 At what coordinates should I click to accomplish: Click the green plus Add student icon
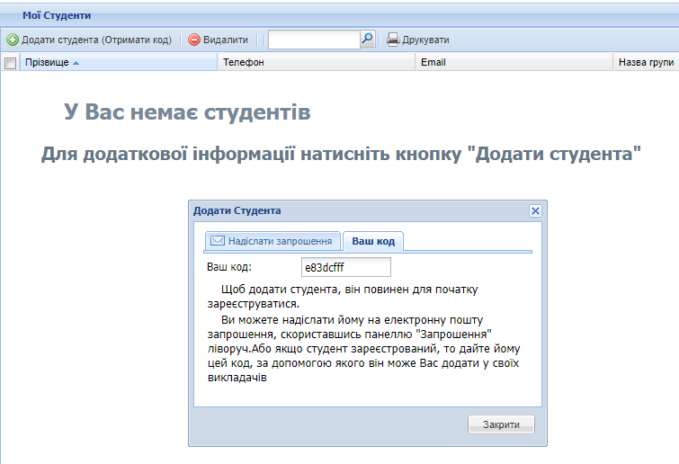coord(13,40)
